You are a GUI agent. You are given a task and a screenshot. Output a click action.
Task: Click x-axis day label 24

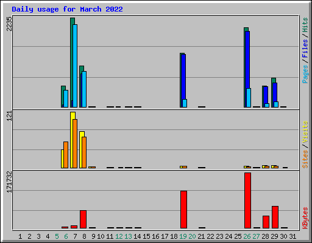coord(229,236)
